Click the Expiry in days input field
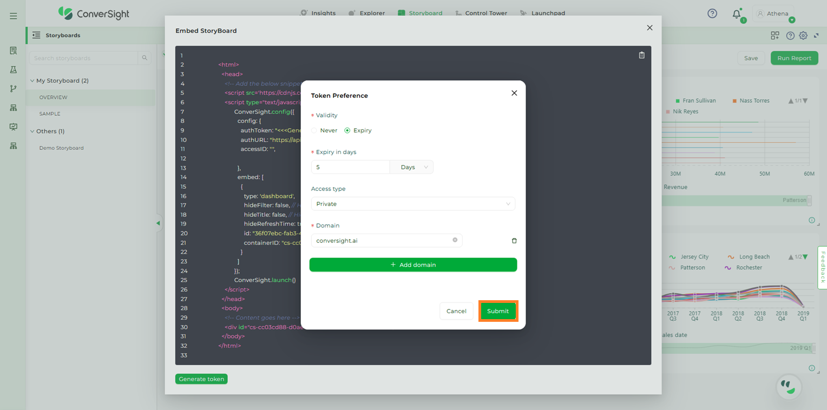This screenshot has width=827, height=410. [350, 167]
